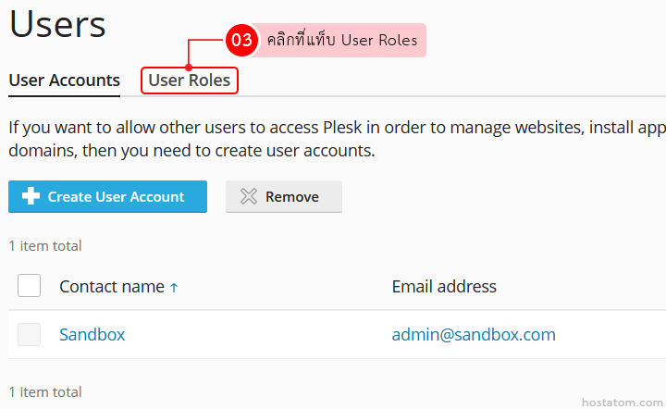Click the description paragraph about user accounts
Viewport: 666px width, 409px height.
coord(333,139)
